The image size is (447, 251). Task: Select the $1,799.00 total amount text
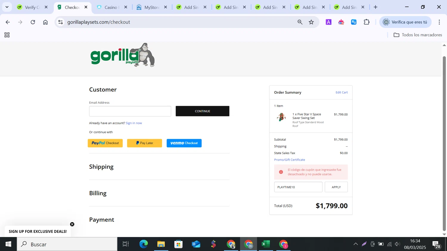(332, 206)
